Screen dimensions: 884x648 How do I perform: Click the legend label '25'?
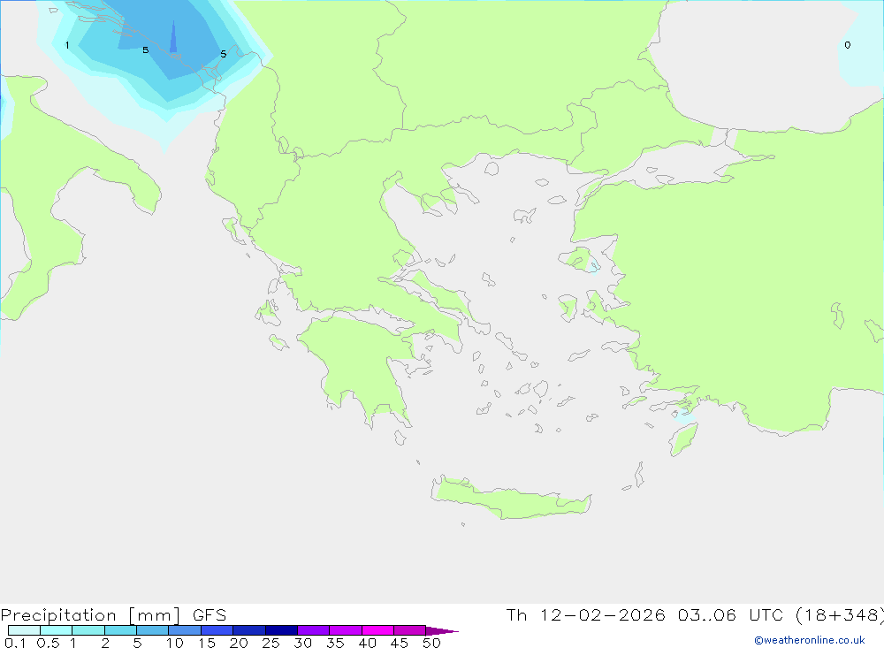271,643
